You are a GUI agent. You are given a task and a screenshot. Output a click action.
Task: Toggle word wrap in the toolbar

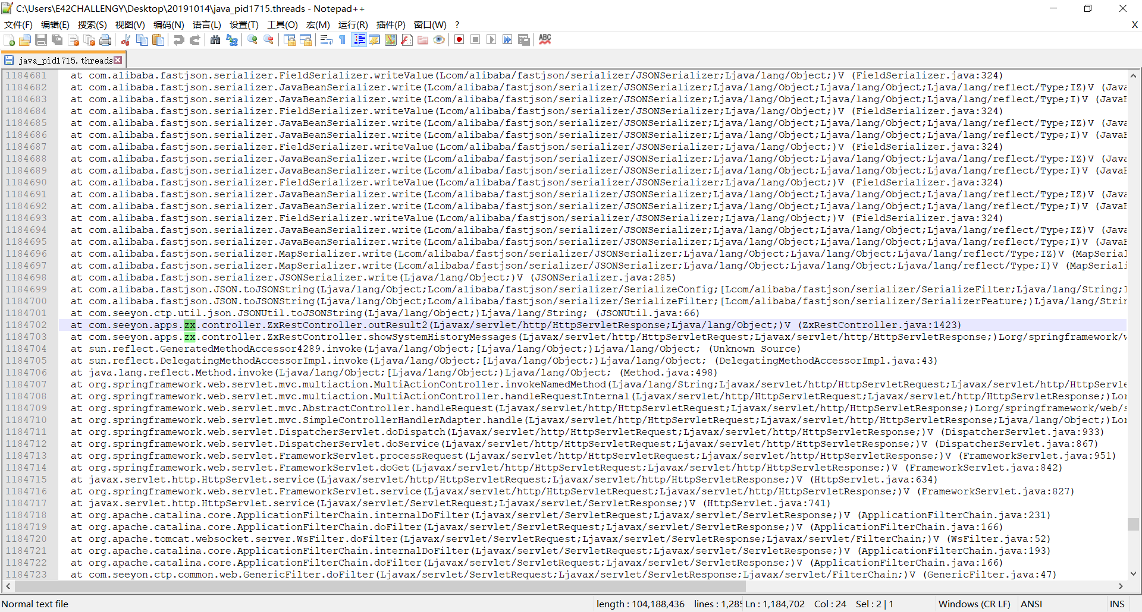pyautogui.click(x=326, y=40)
